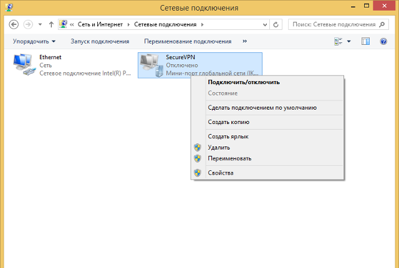Select the SecureVPN connection icon
Screen dimensions: 399x268
point(151,65)
